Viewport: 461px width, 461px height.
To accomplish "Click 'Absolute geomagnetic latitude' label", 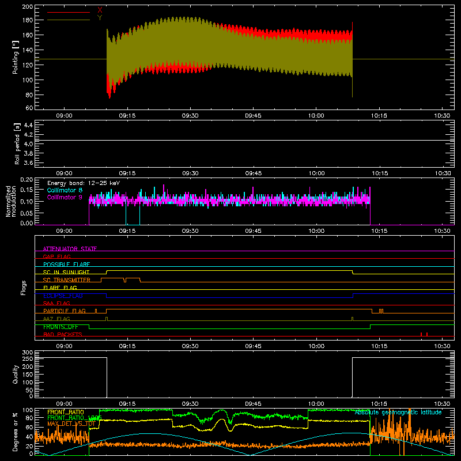I will [x=398, y=412].
